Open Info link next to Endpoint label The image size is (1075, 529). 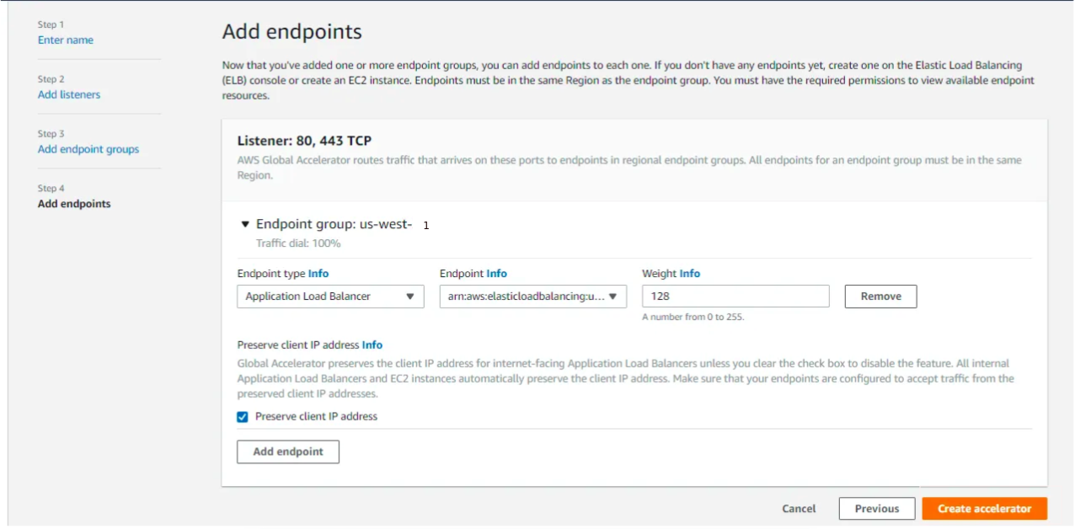click(497, 274)
